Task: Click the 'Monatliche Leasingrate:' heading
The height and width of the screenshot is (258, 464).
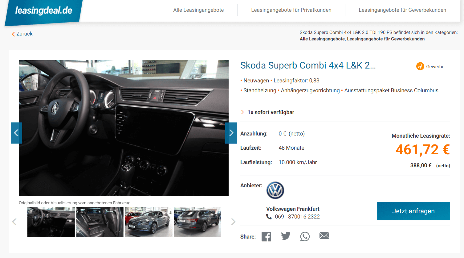Action: click(421, 136)
